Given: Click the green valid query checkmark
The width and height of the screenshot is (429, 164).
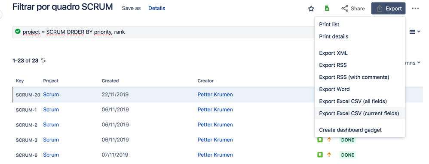Looking at the screenshot, I should [18, 32].
